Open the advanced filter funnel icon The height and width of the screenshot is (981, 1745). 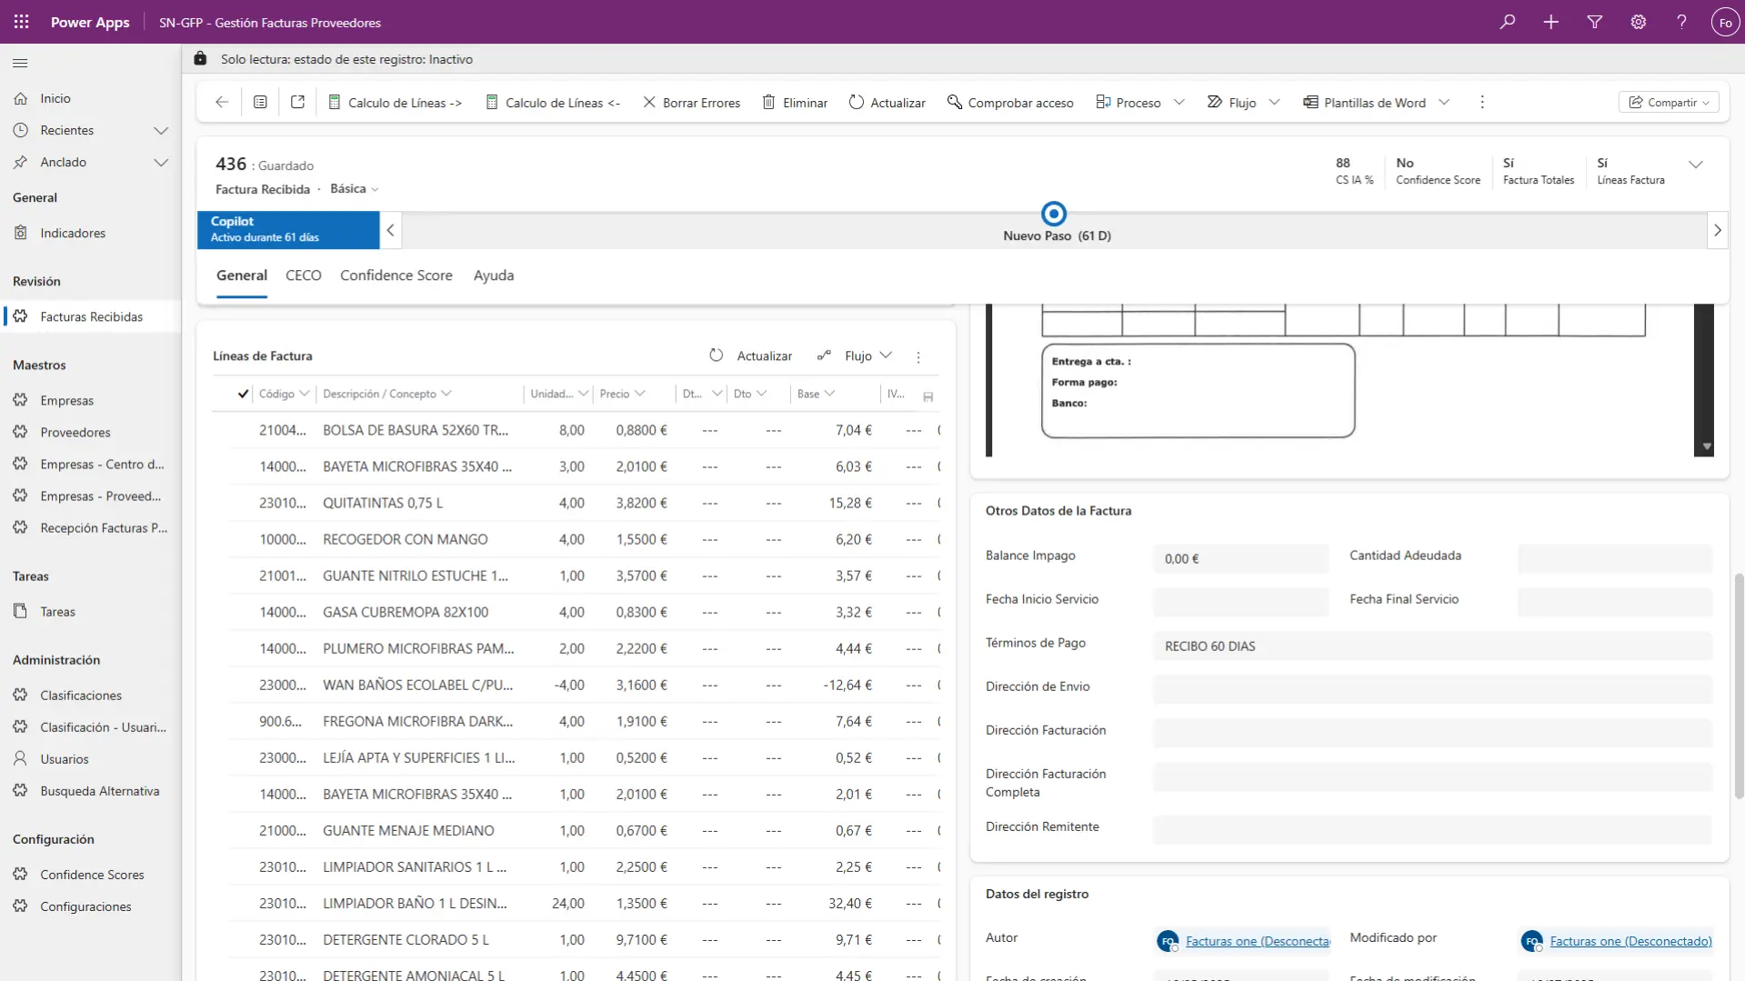[1594, 22]
